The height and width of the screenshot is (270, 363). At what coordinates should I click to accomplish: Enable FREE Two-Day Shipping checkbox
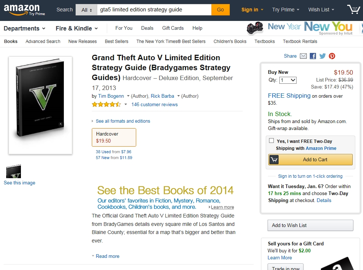pos(271,141)
